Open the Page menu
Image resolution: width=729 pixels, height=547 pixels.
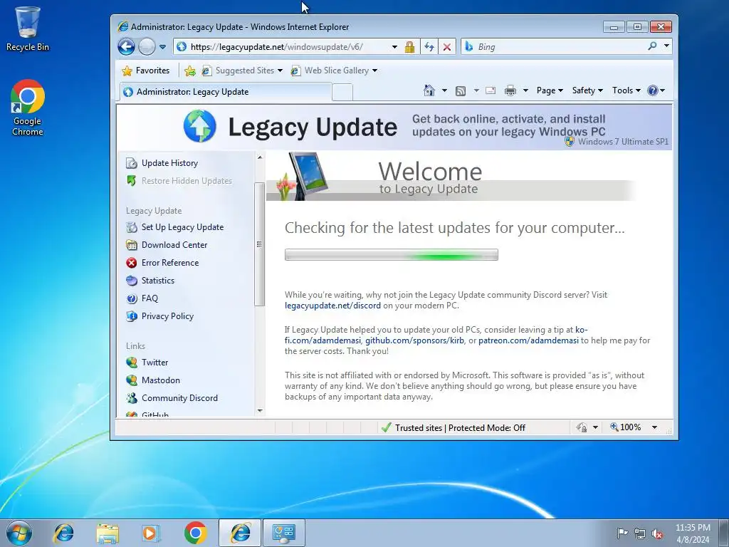[550, 90]
